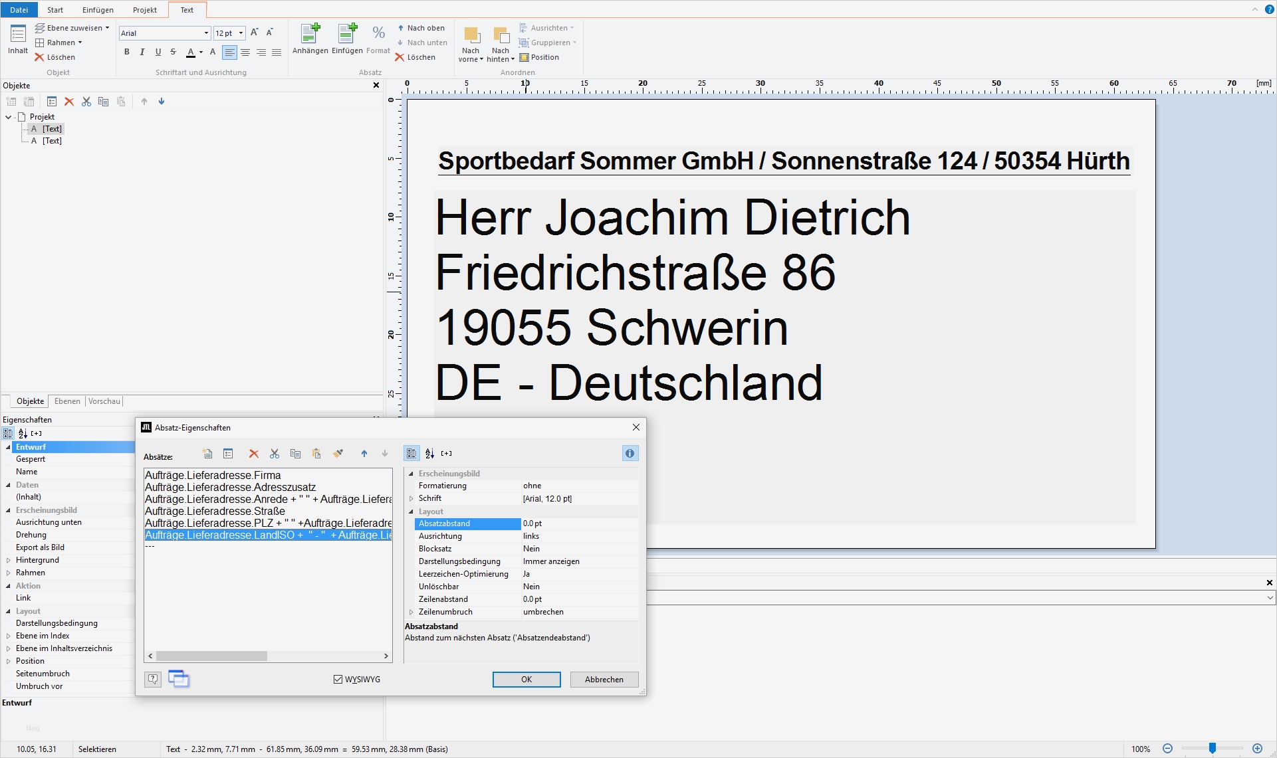The image size is (1277, 758).
Task: Enable the WYSIWYG checkbox
Action: pyautogui.click(x=339, y=679)
